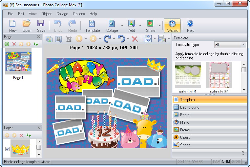250x167 pixels.
Task: Close the Layer panel
Action: click(x=39, y=128)
